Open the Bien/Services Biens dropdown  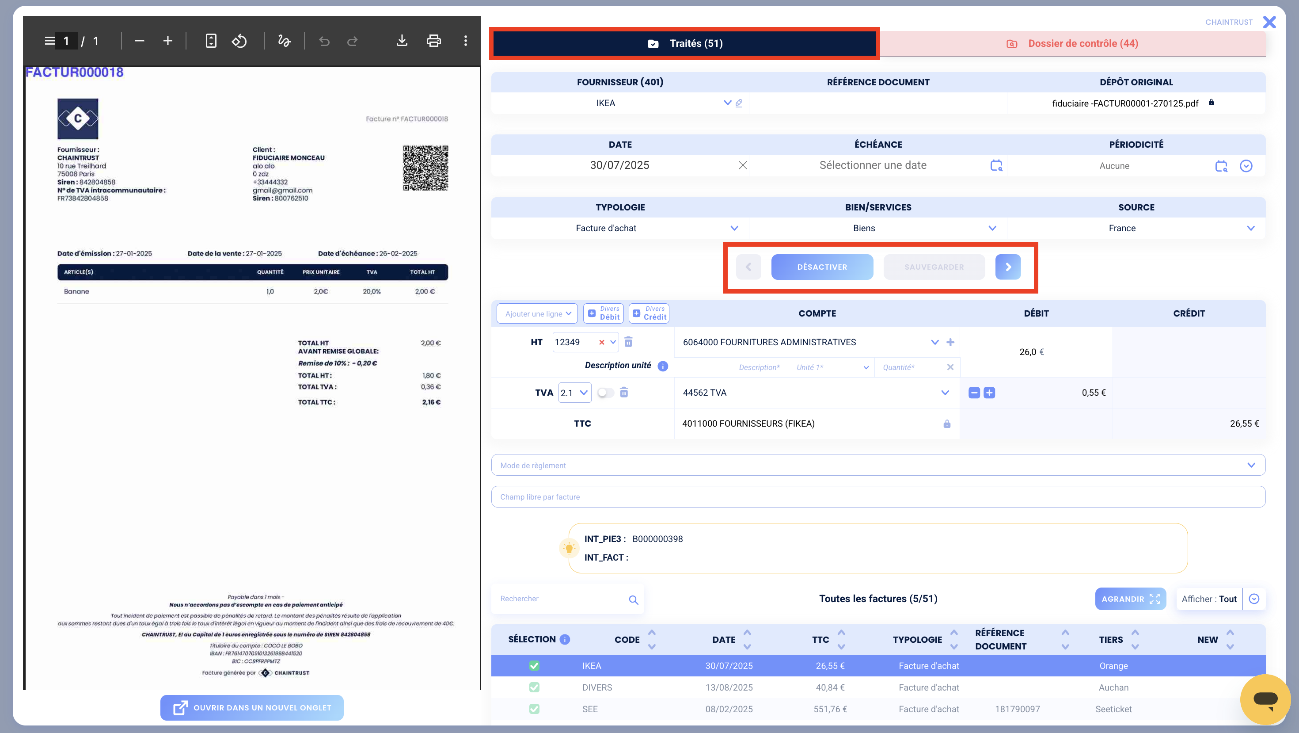pos(992,228)
